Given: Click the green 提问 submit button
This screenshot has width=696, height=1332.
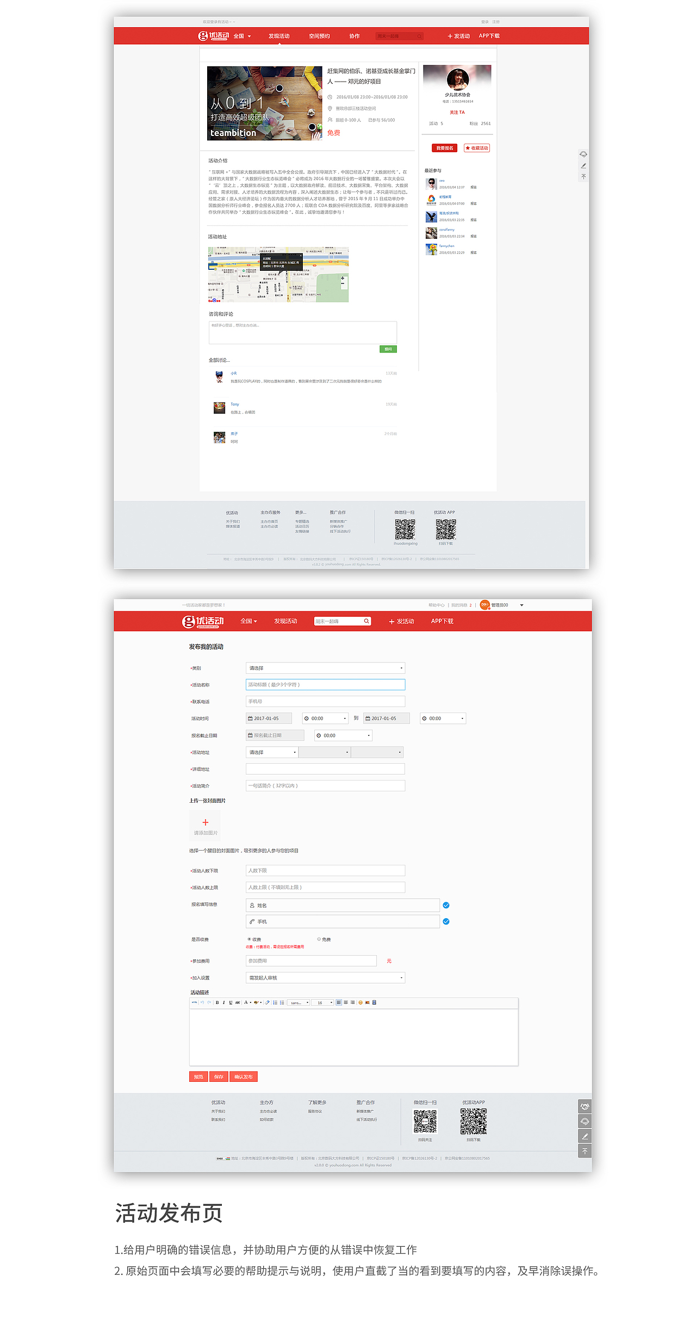Looking at the screenshot, I should tap(388, 349).
